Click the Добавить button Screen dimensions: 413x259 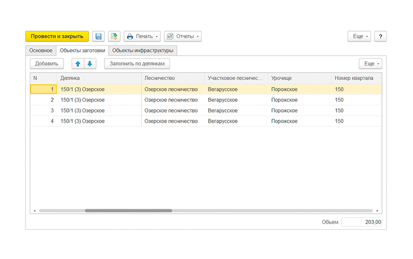(x=47, y=64)
